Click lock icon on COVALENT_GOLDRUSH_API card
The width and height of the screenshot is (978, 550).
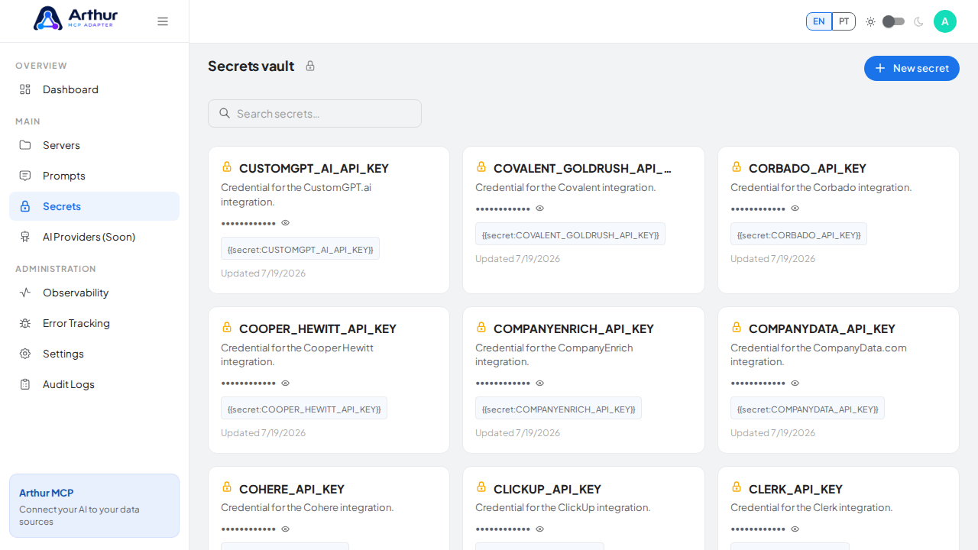481,167
